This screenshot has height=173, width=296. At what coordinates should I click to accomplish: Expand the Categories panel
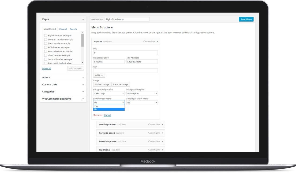pos(83,92)
